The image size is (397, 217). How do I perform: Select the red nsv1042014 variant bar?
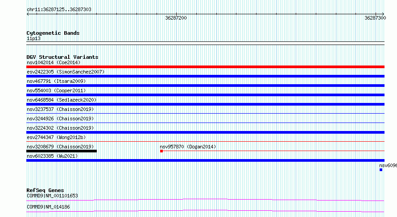(x=205, y=67)
